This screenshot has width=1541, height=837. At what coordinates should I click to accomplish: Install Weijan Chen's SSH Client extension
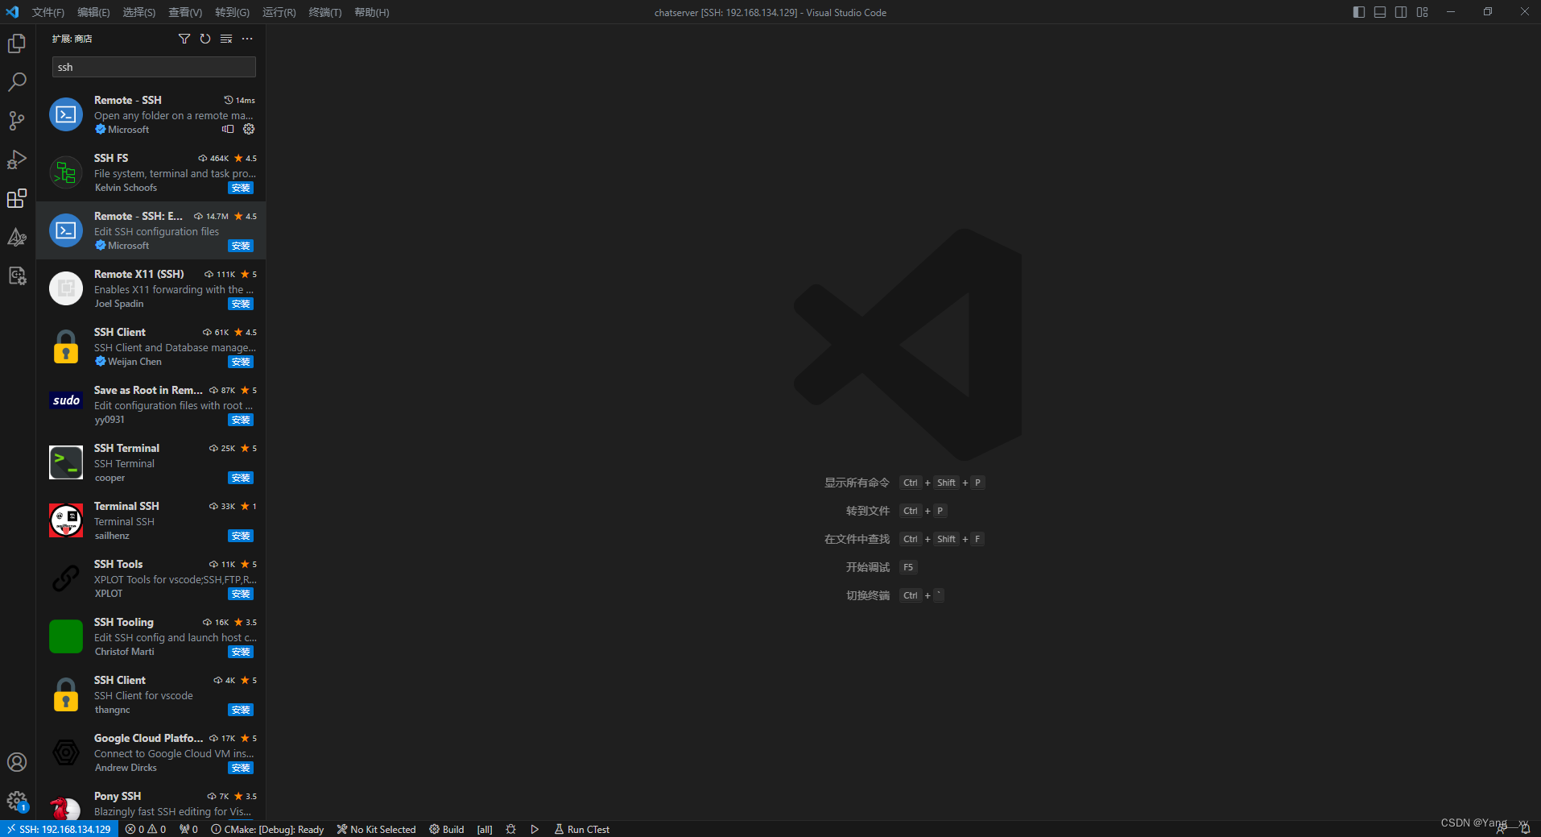click(x=241, y=362)
